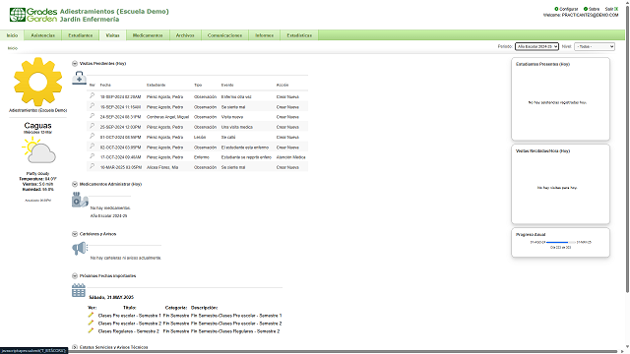630x354 pixels.
Task: Collapse the Visitas Pendientes (Hoy) section
Action: 75,63
